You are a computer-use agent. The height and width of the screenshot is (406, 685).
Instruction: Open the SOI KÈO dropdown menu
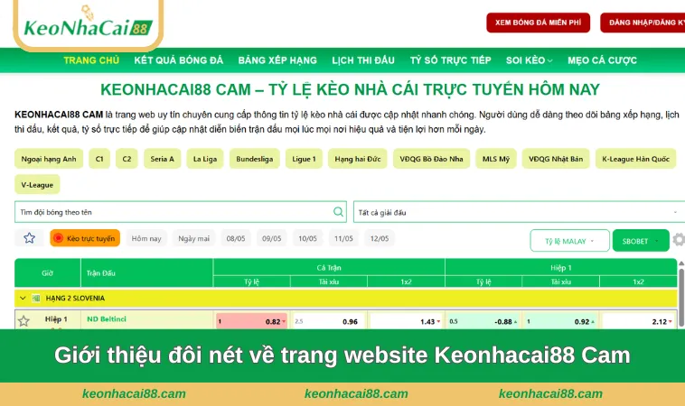click(529, 60)
